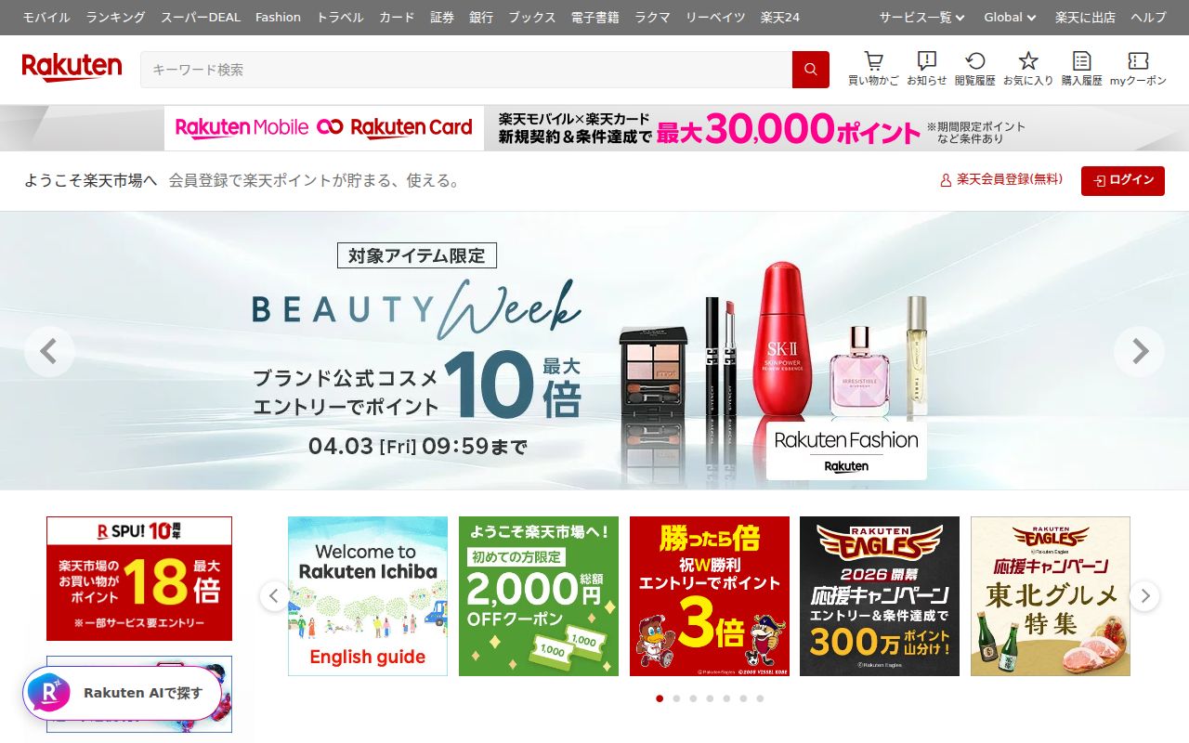Open the myクーポン coupon icon
Viewport: 1189px width, 743px height.
(x=1138, y=70)
